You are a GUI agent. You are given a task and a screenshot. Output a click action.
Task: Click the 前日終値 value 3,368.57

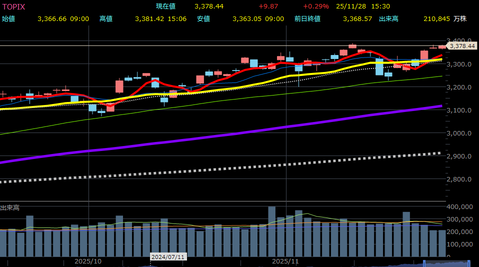click(357, 19)
